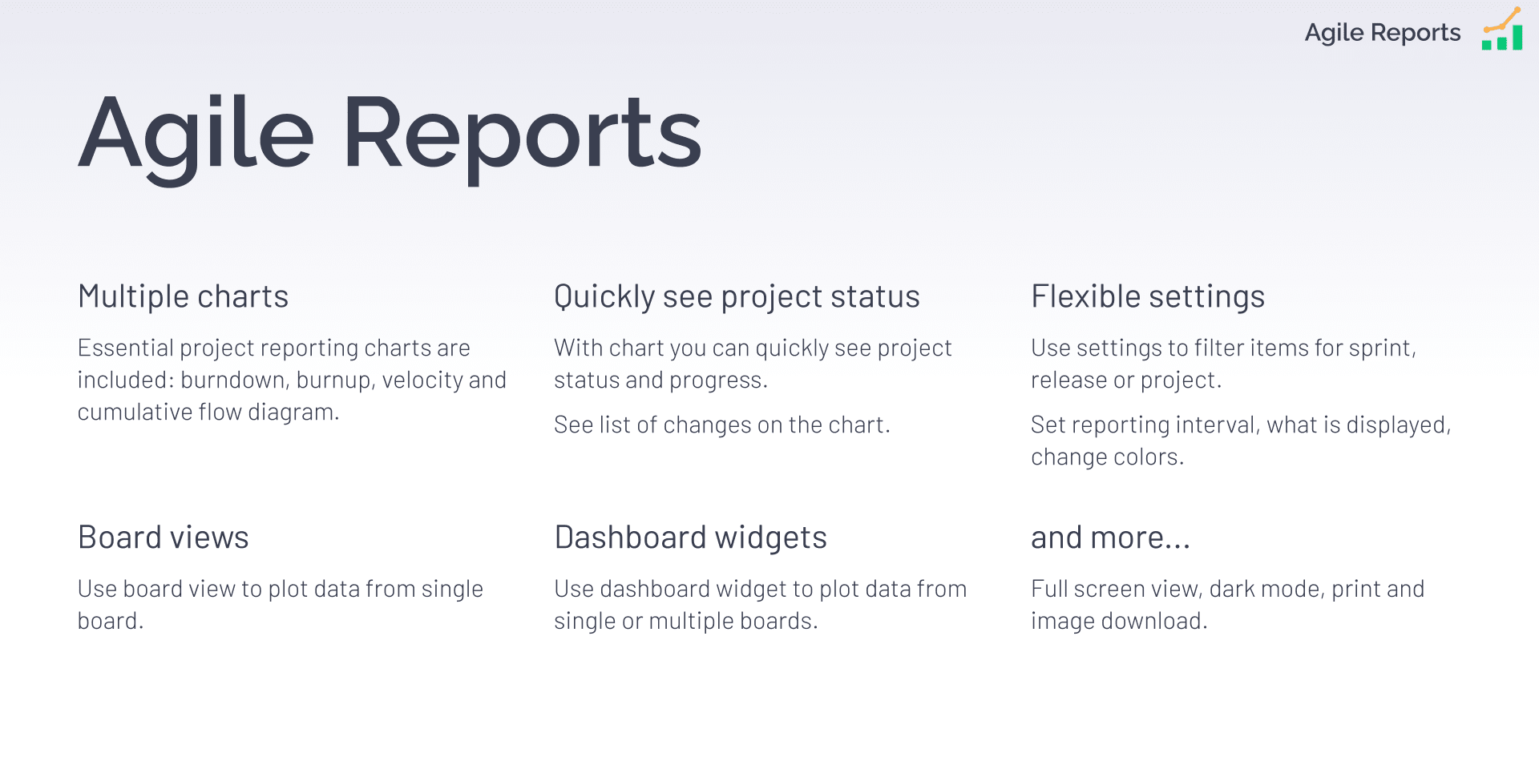The height and width of the screenshot is (769, 1539).
Task: Click the Agile Reports text beside the logo
Action: tap(1383, 33)
